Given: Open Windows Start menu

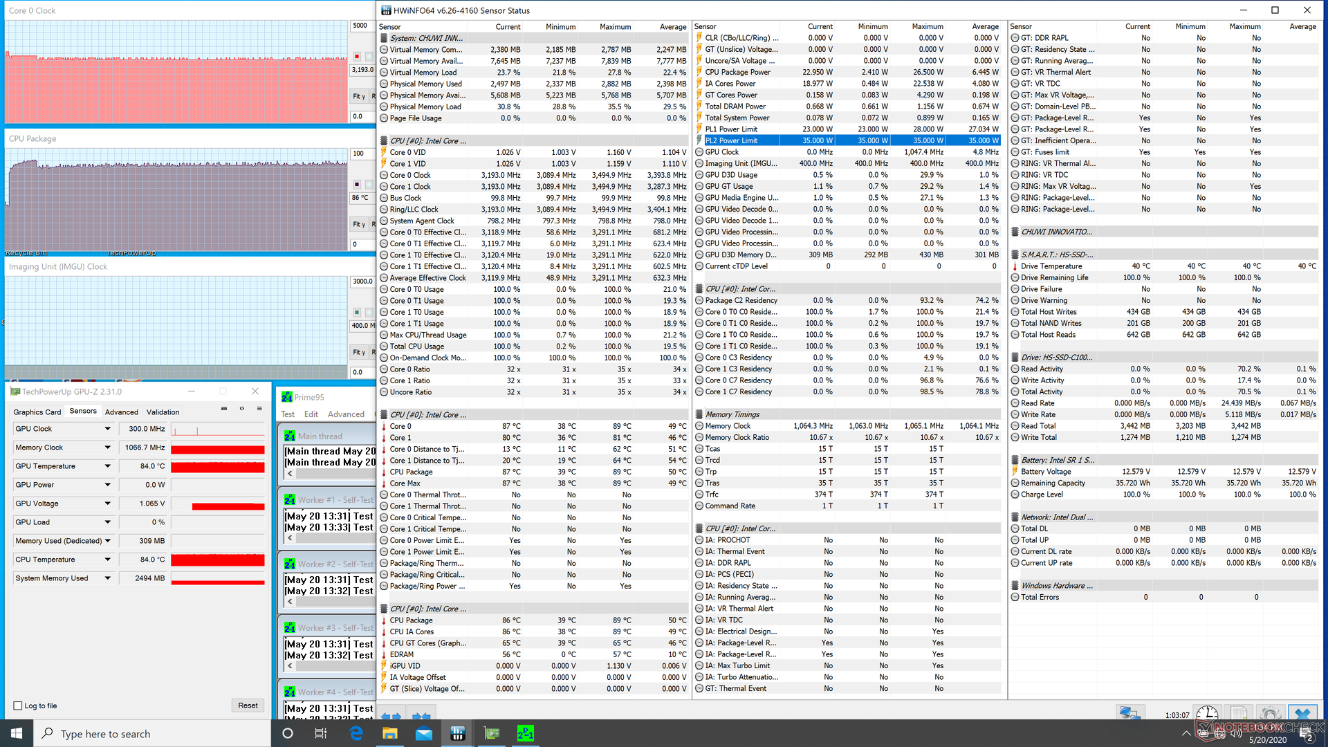Looking at the screenshot, I should coord(16,733).
